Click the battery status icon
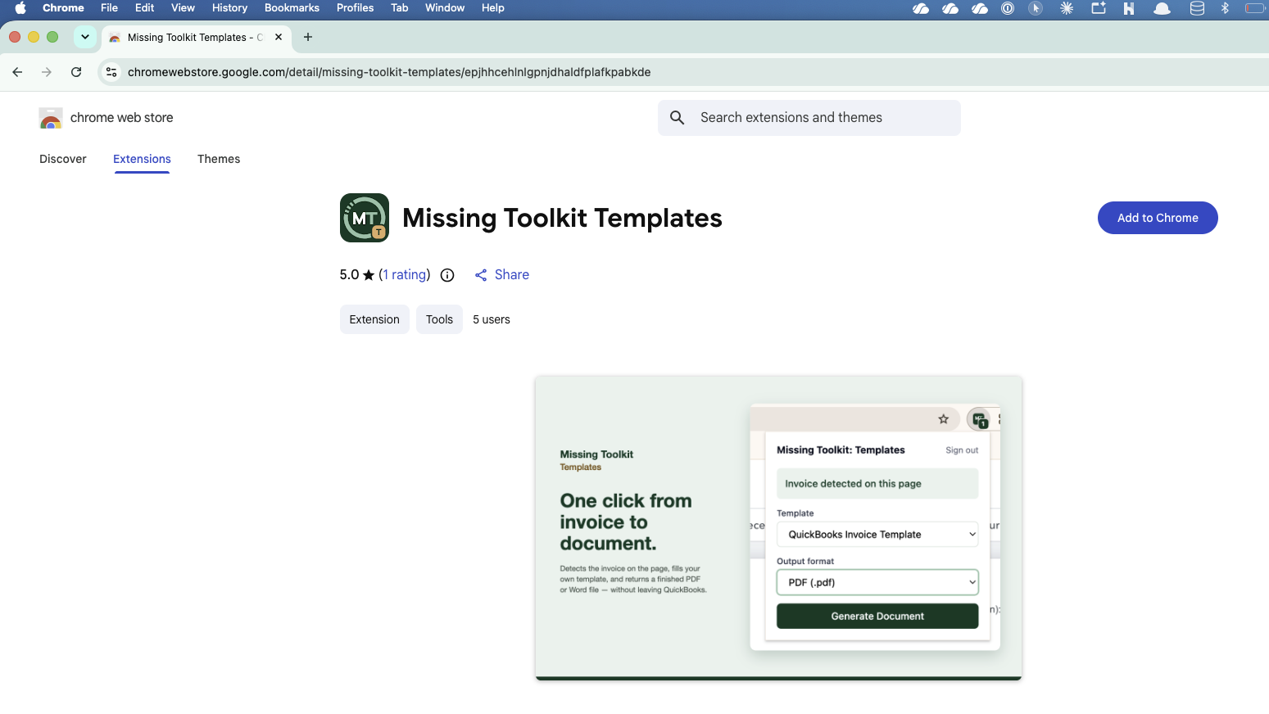The width and height of the screenshot is (1269, 714). pos(1256,8)
